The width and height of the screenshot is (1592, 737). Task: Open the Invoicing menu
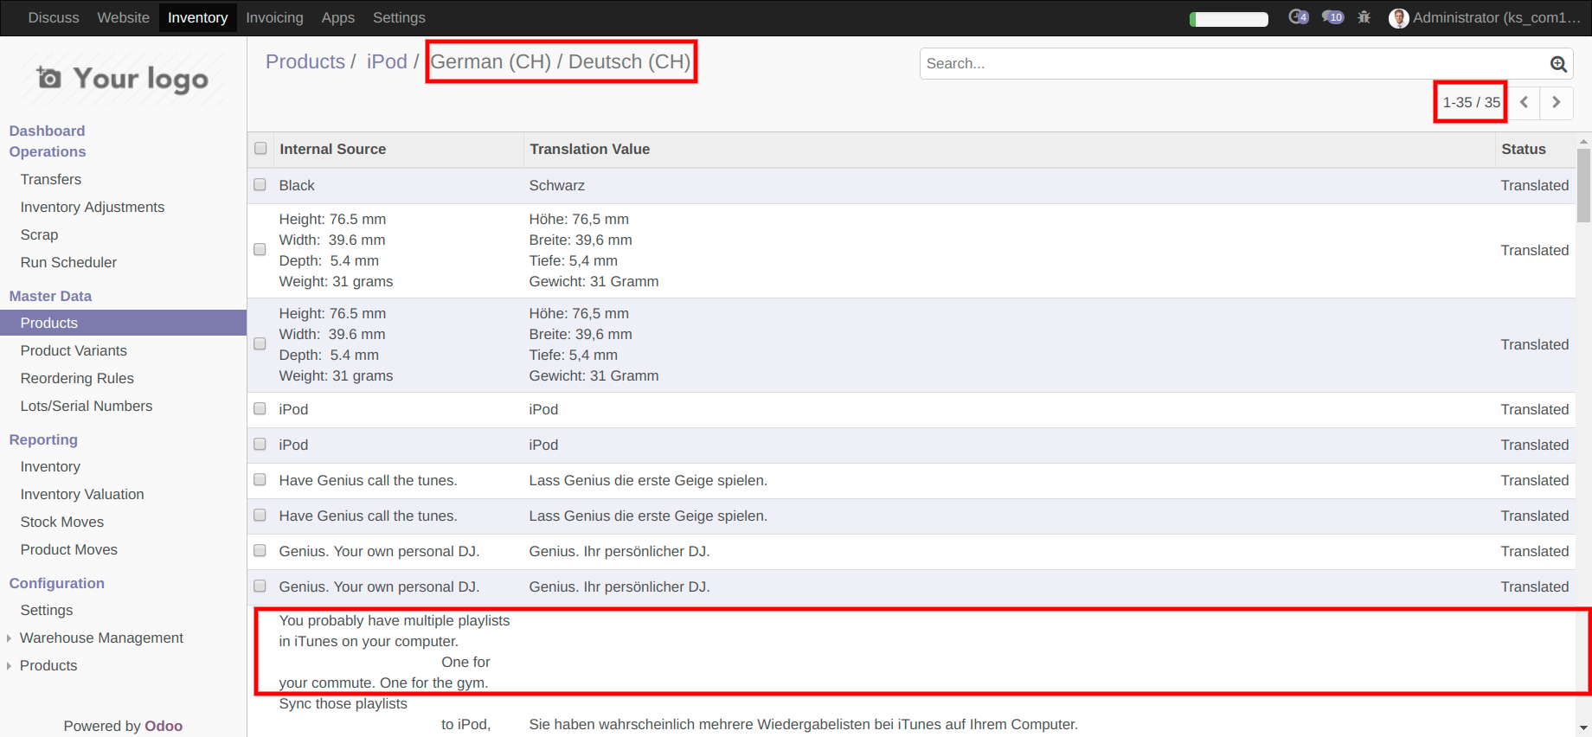pos(274,17)
